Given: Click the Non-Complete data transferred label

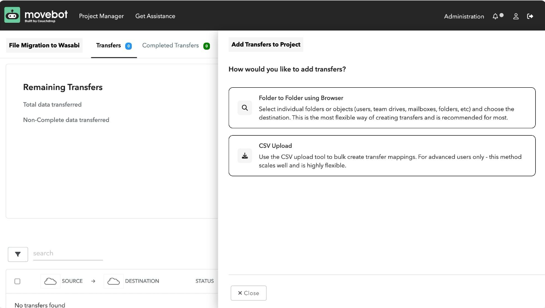Looking at the screenshot, I should click(66, 120).
